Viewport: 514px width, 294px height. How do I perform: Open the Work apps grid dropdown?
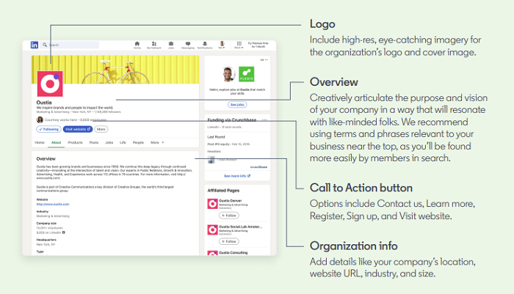click(x=238, y=45)
